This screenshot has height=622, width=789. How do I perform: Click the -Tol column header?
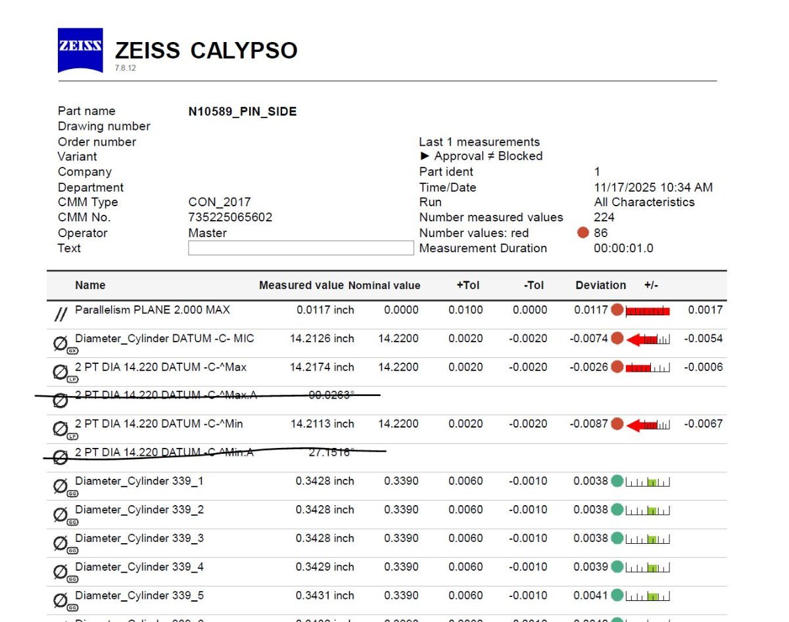[533, 285]
